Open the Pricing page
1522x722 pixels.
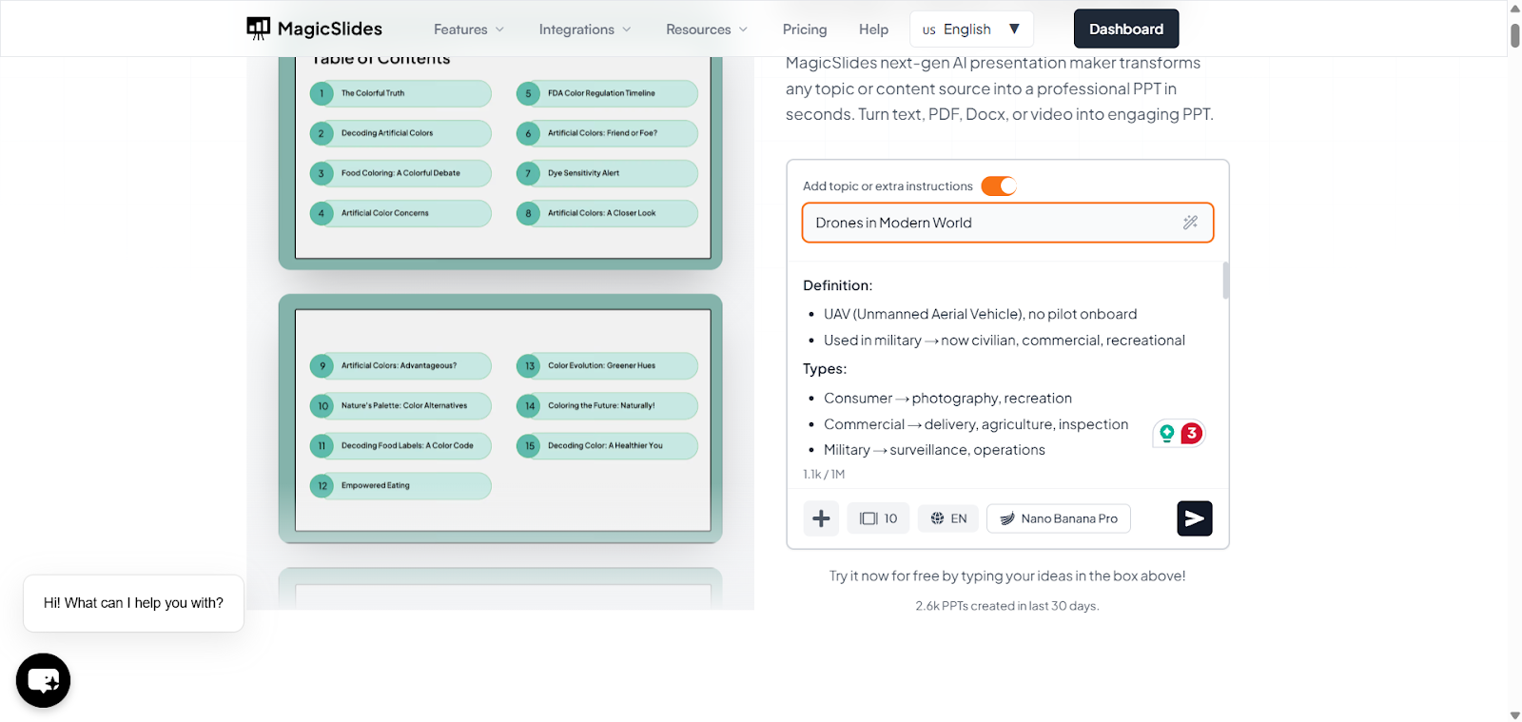[805, 29]
